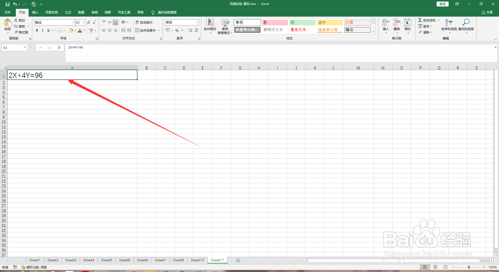
Task: Expand Merge and Center options arrow
Action: coord(159,30)
